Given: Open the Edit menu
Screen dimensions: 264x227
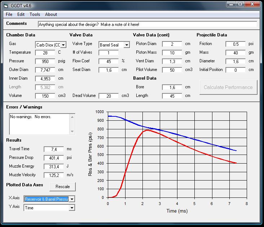Looking at the screenshot, I should (x=21, y=14).
